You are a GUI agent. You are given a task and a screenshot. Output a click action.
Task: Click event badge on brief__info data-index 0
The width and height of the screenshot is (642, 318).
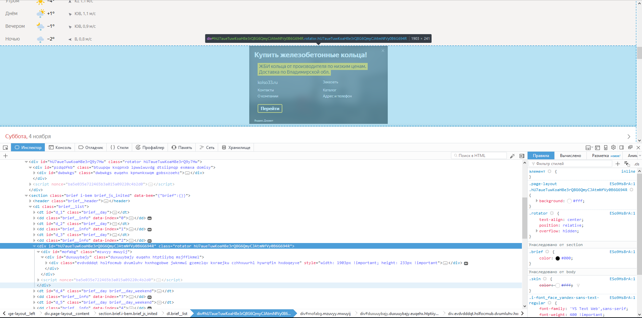150,218
